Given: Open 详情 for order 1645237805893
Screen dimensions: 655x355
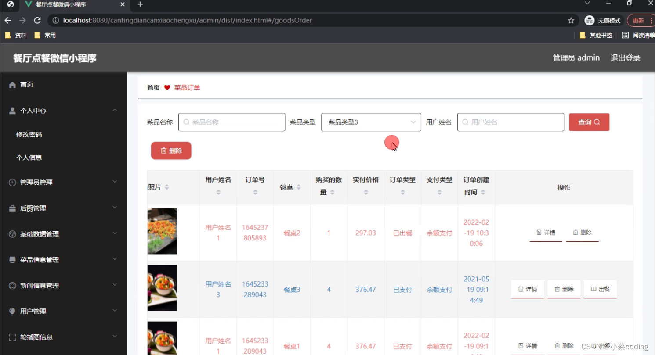Looking at the screenshot, I should point(546,233).
